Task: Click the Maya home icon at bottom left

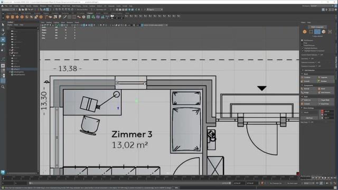Action: [3, 172]
